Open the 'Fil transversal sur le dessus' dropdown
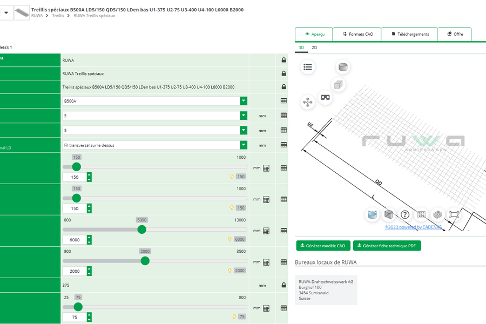 244,145
